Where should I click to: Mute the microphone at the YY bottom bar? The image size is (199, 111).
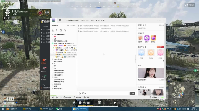coord(57,97)
